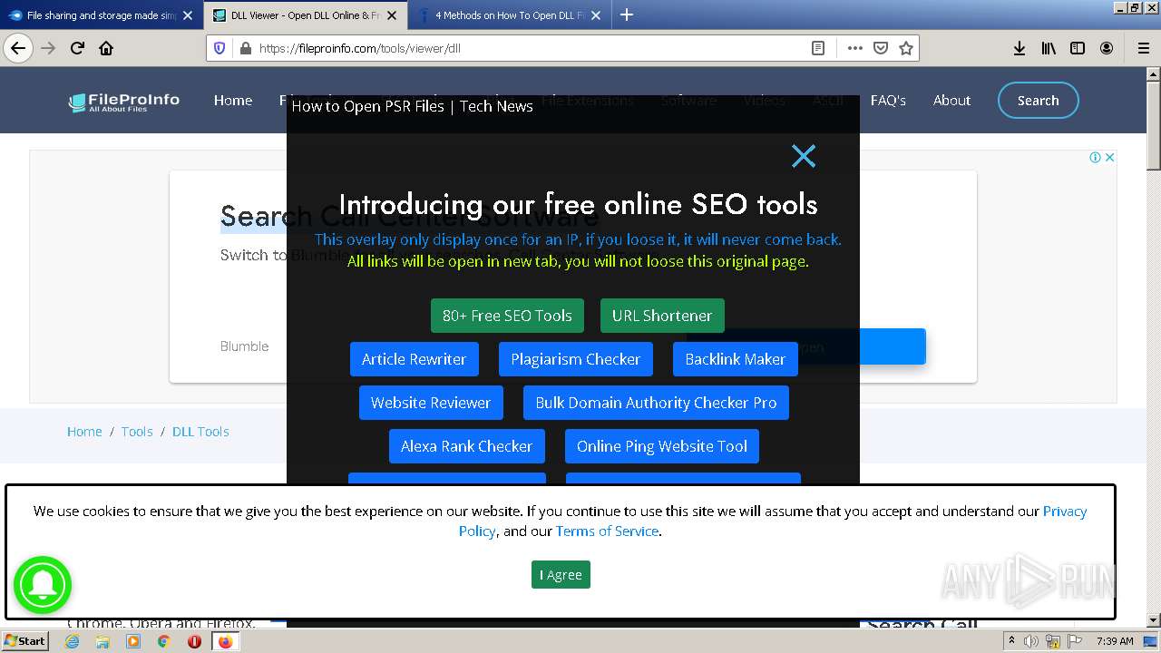Click the URL Shortener button
The image size is (1161, 653).
[x=662, y=316]
